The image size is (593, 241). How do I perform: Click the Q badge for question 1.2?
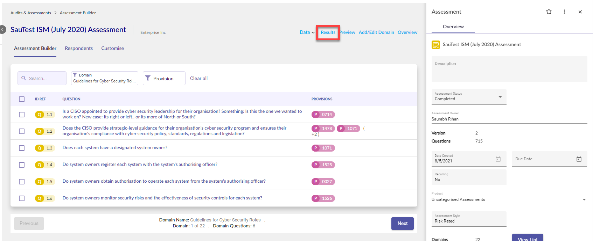[x=40, y=131]
